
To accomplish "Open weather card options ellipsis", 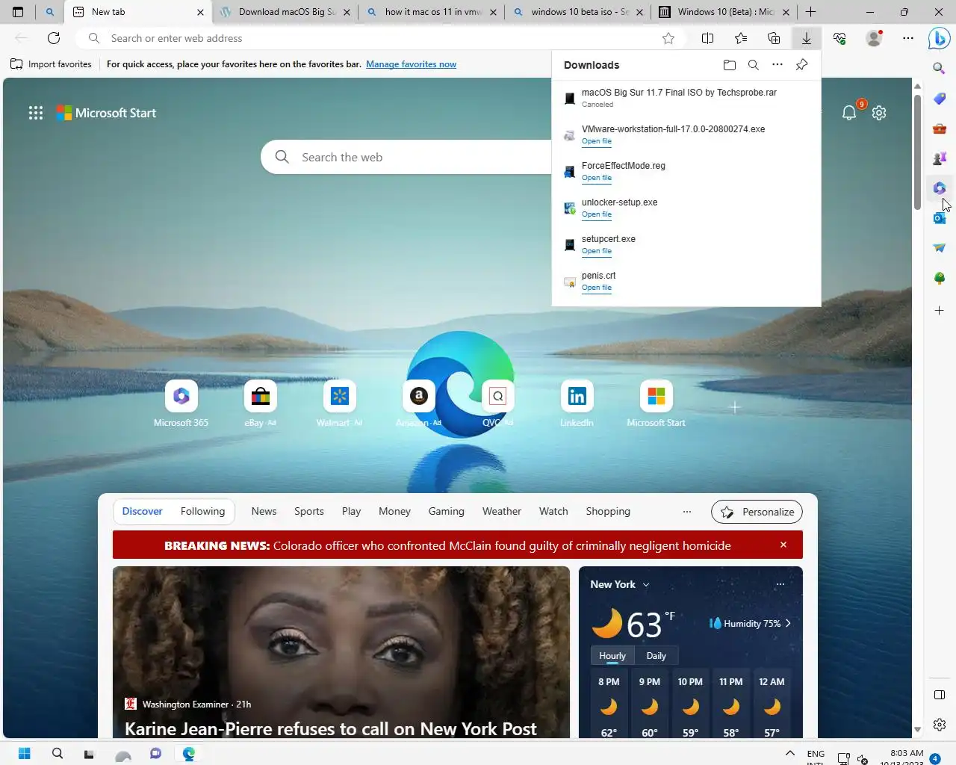I will (780, 585).
